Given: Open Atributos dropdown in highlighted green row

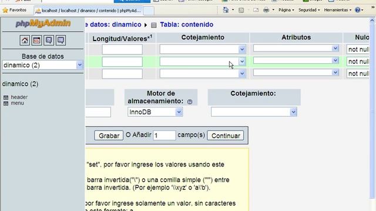Looking at the screenshot, I should click(296, 60).
